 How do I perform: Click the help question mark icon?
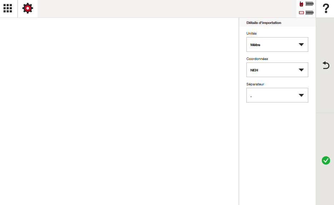tap(325, 8)
